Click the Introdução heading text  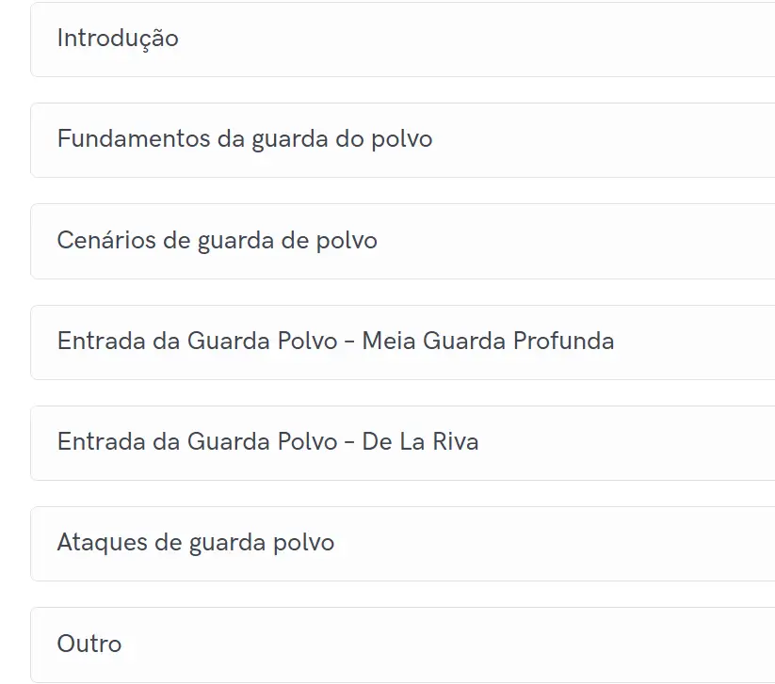pos(118,39)
